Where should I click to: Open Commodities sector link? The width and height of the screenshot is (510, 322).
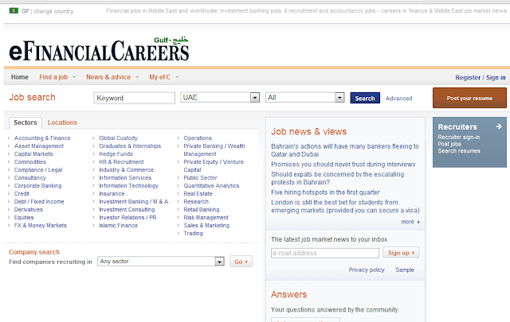[x=30, y=161]
